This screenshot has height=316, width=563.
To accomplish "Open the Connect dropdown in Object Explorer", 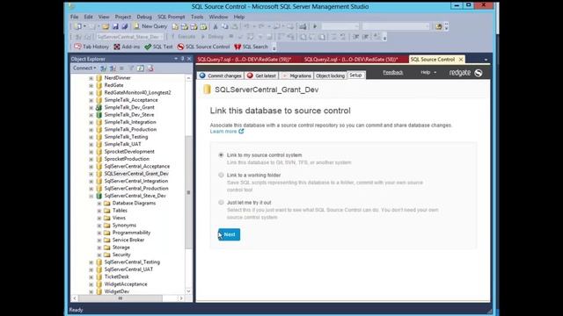I will (84, 68).
